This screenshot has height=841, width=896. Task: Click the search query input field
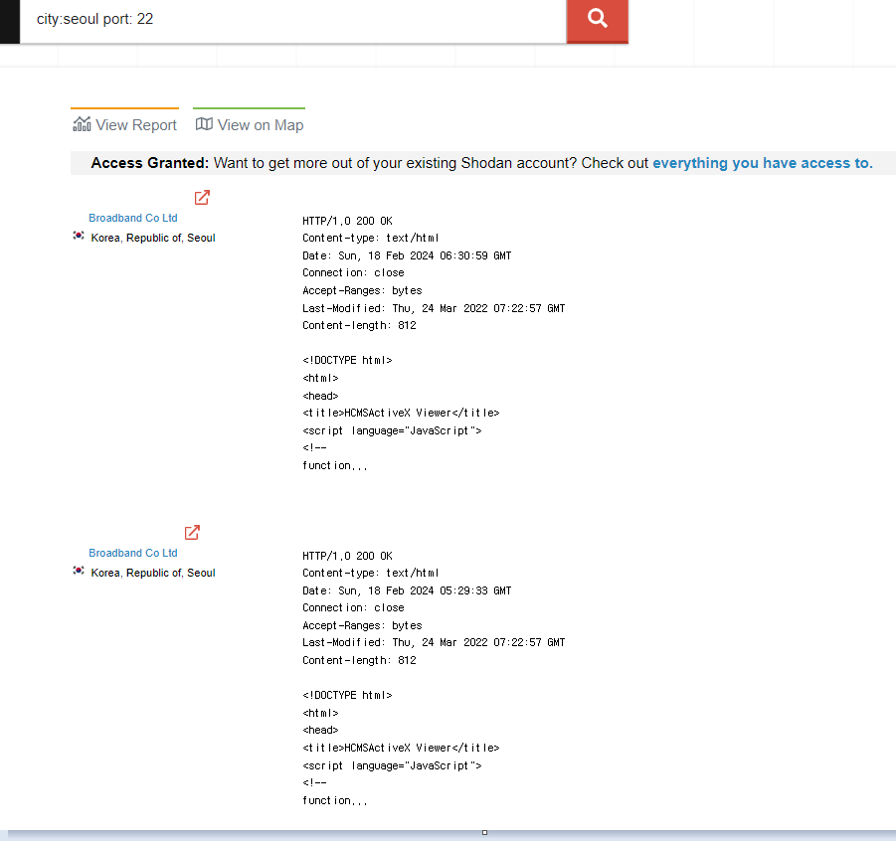(293, 21)
